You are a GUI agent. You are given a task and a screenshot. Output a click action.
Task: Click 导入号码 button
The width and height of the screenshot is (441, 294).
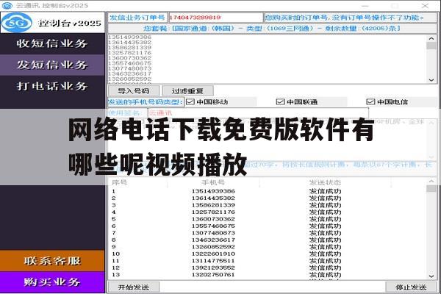pos(134,91)
